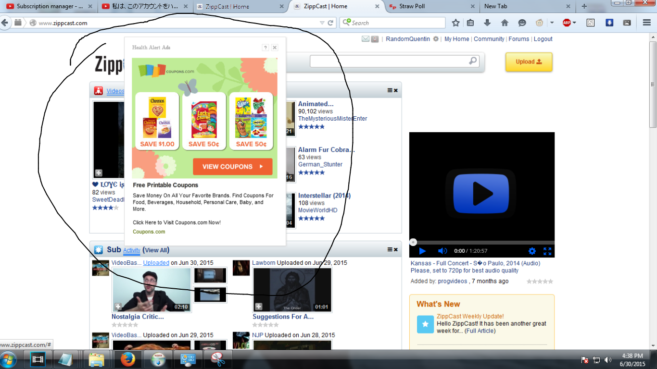This screenshot has width=657, height=369.
Task: Open the film-strip app on taskbar
Action: (x=38, y=359)
